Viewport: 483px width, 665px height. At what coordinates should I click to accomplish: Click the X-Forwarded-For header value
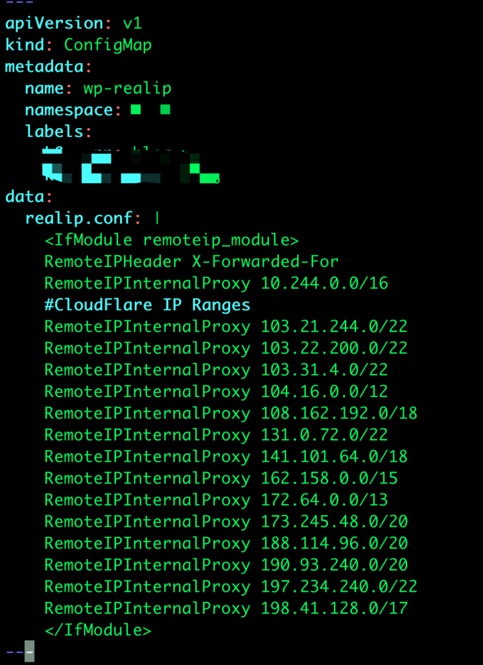click(x=265, y=262)
